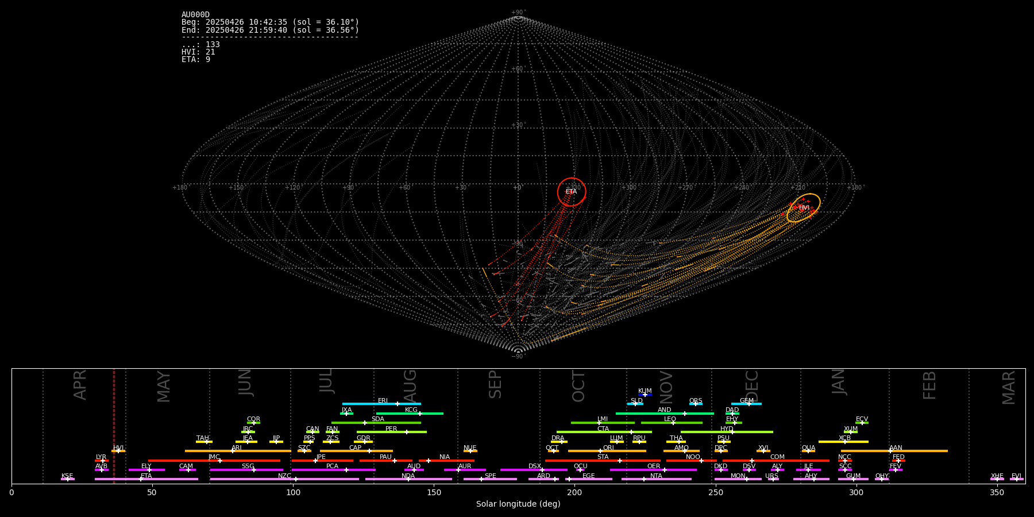Click the ERI shower label in timeline
The image size is (1034, 517).
point(383,401)
